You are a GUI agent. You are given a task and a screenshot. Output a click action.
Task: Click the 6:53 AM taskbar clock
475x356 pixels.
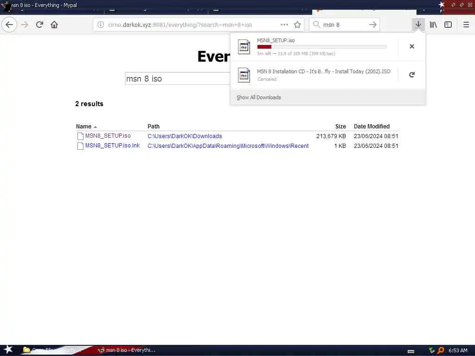(458, 350)
